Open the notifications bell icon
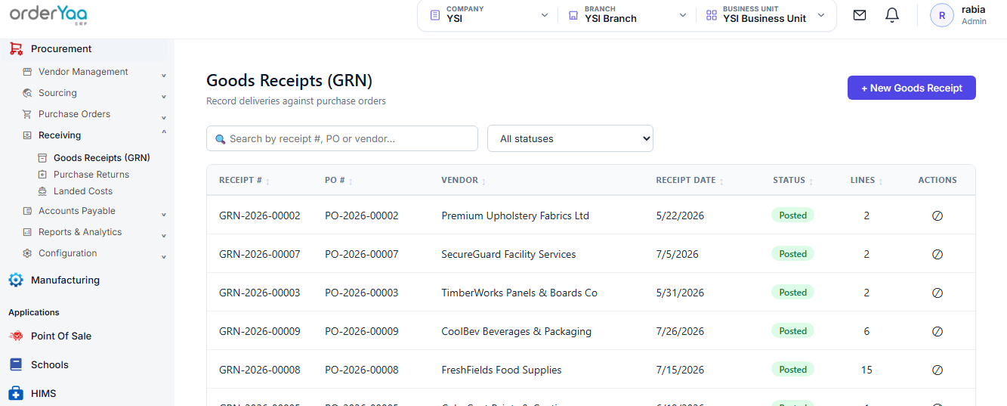Viewport: 1007px width, 406px height. point(892,15)
